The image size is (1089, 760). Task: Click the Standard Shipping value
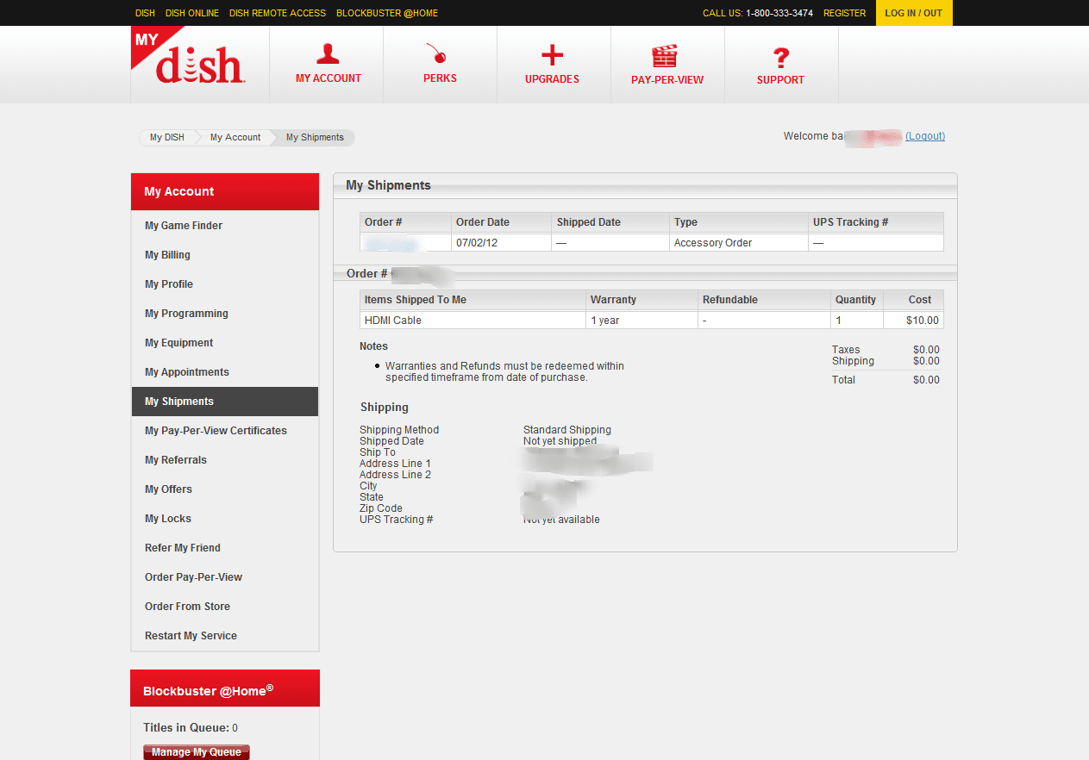(567, 430)
